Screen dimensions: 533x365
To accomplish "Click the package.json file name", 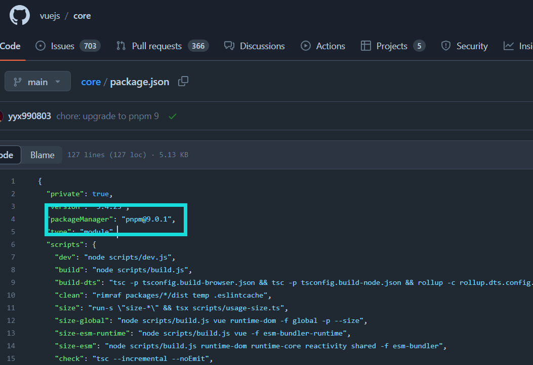I will tap(139, 83).
